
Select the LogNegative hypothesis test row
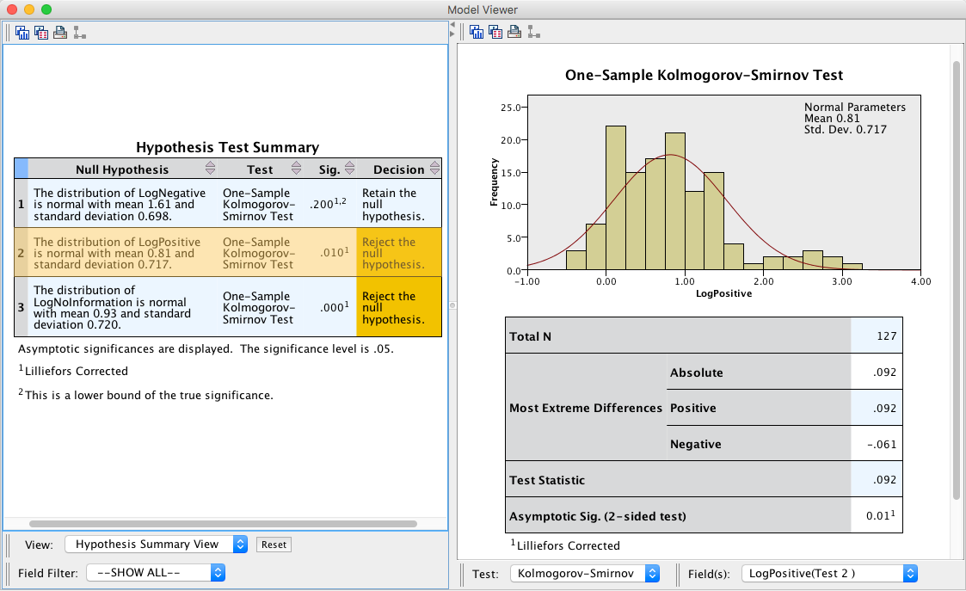tap(114, 205)
